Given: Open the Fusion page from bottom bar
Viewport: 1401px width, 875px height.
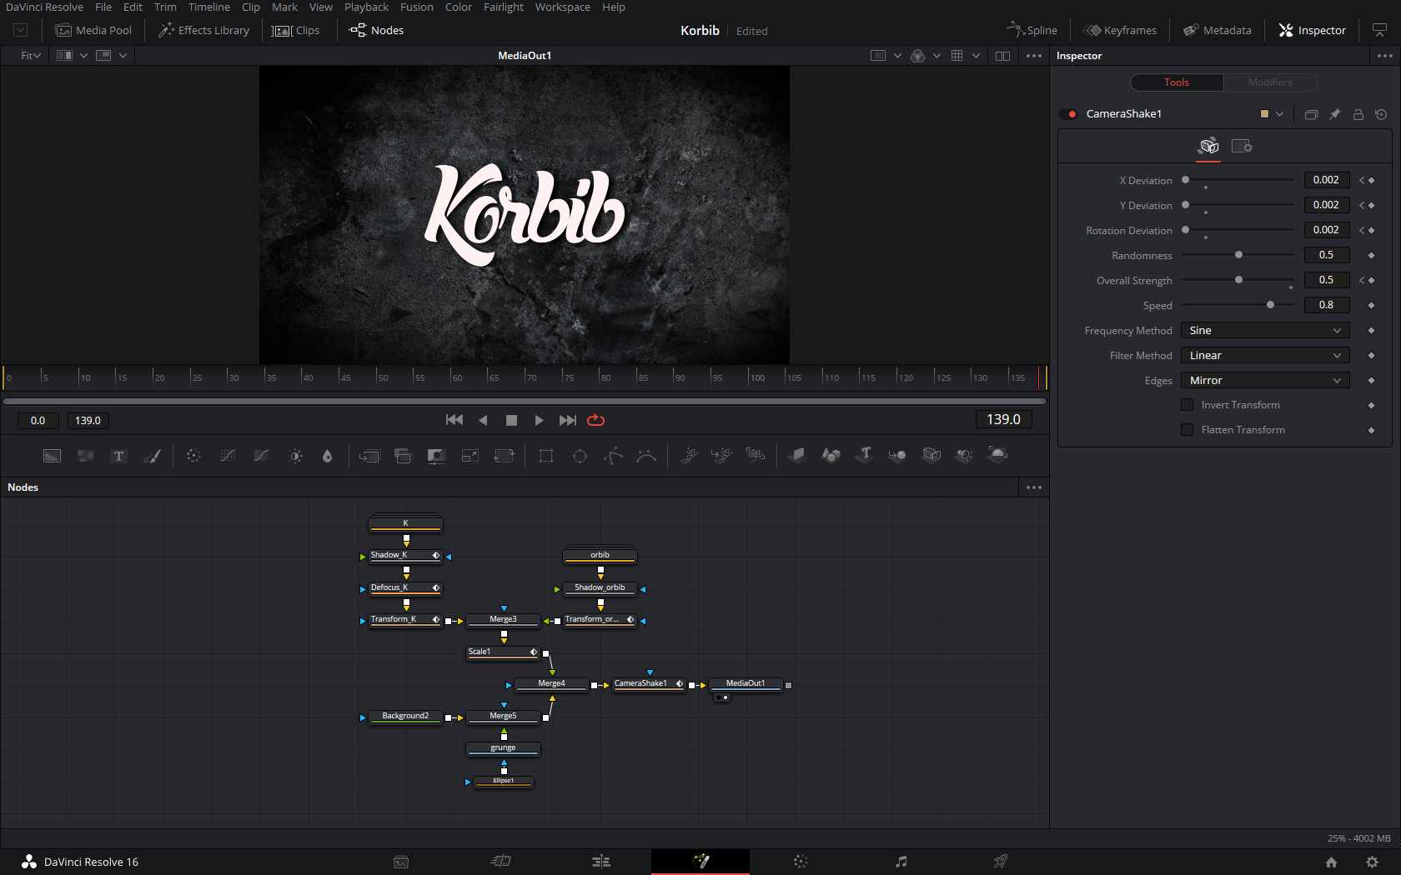Looking at the screenshot, I should [700, 862].
